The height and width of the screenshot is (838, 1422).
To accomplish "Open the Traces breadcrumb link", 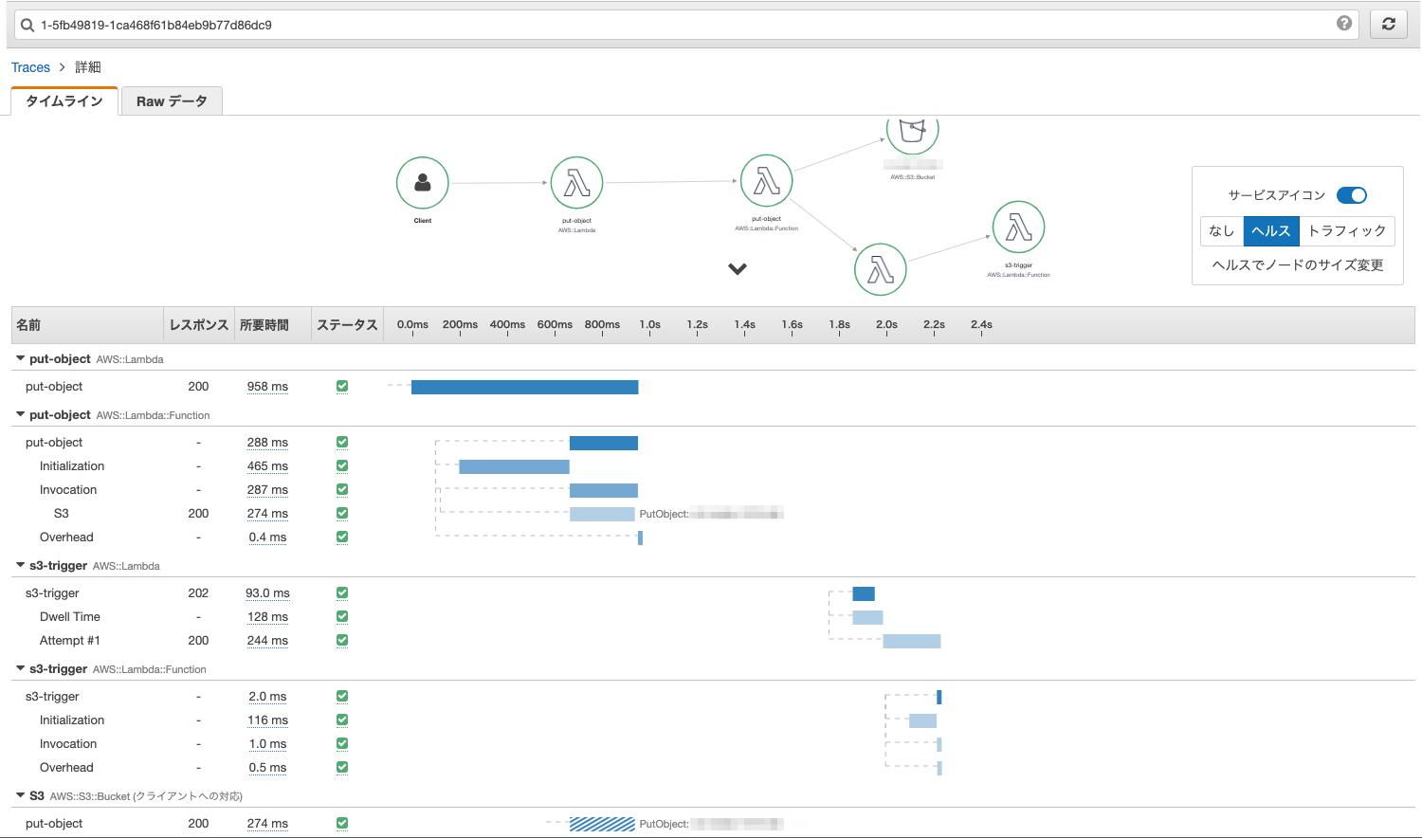I will tap(30, 67).
